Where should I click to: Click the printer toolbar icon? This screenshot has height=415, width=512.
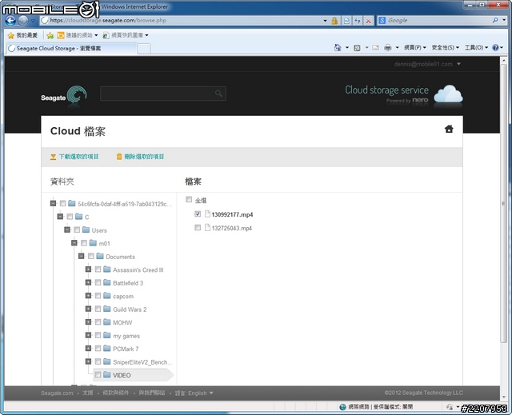[x=387, y=48]
